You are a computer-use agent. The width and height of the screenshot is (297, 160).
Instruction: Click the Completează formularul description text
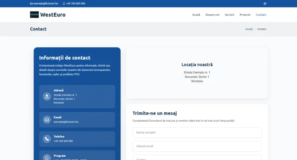coord(183,121)
